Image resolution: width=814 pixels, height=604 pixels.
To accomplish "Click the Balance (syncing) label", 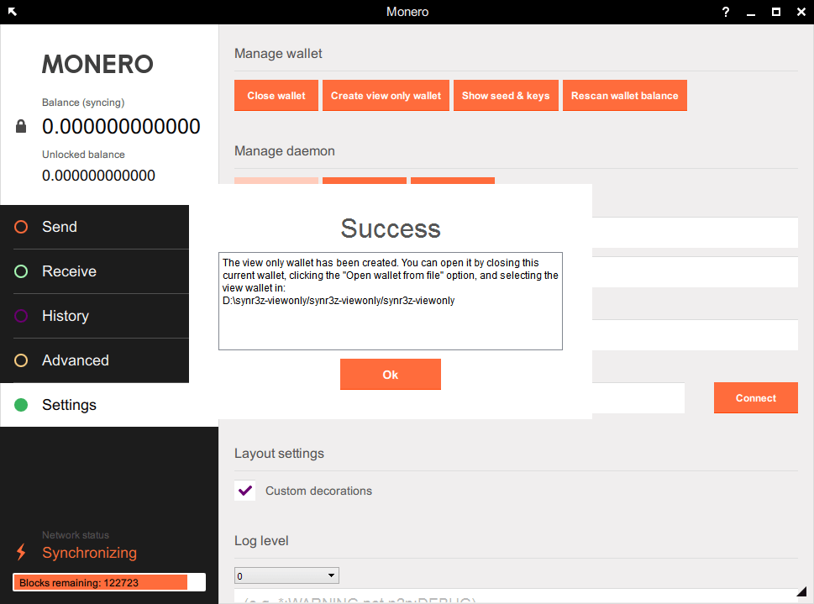I will point(83,102).
